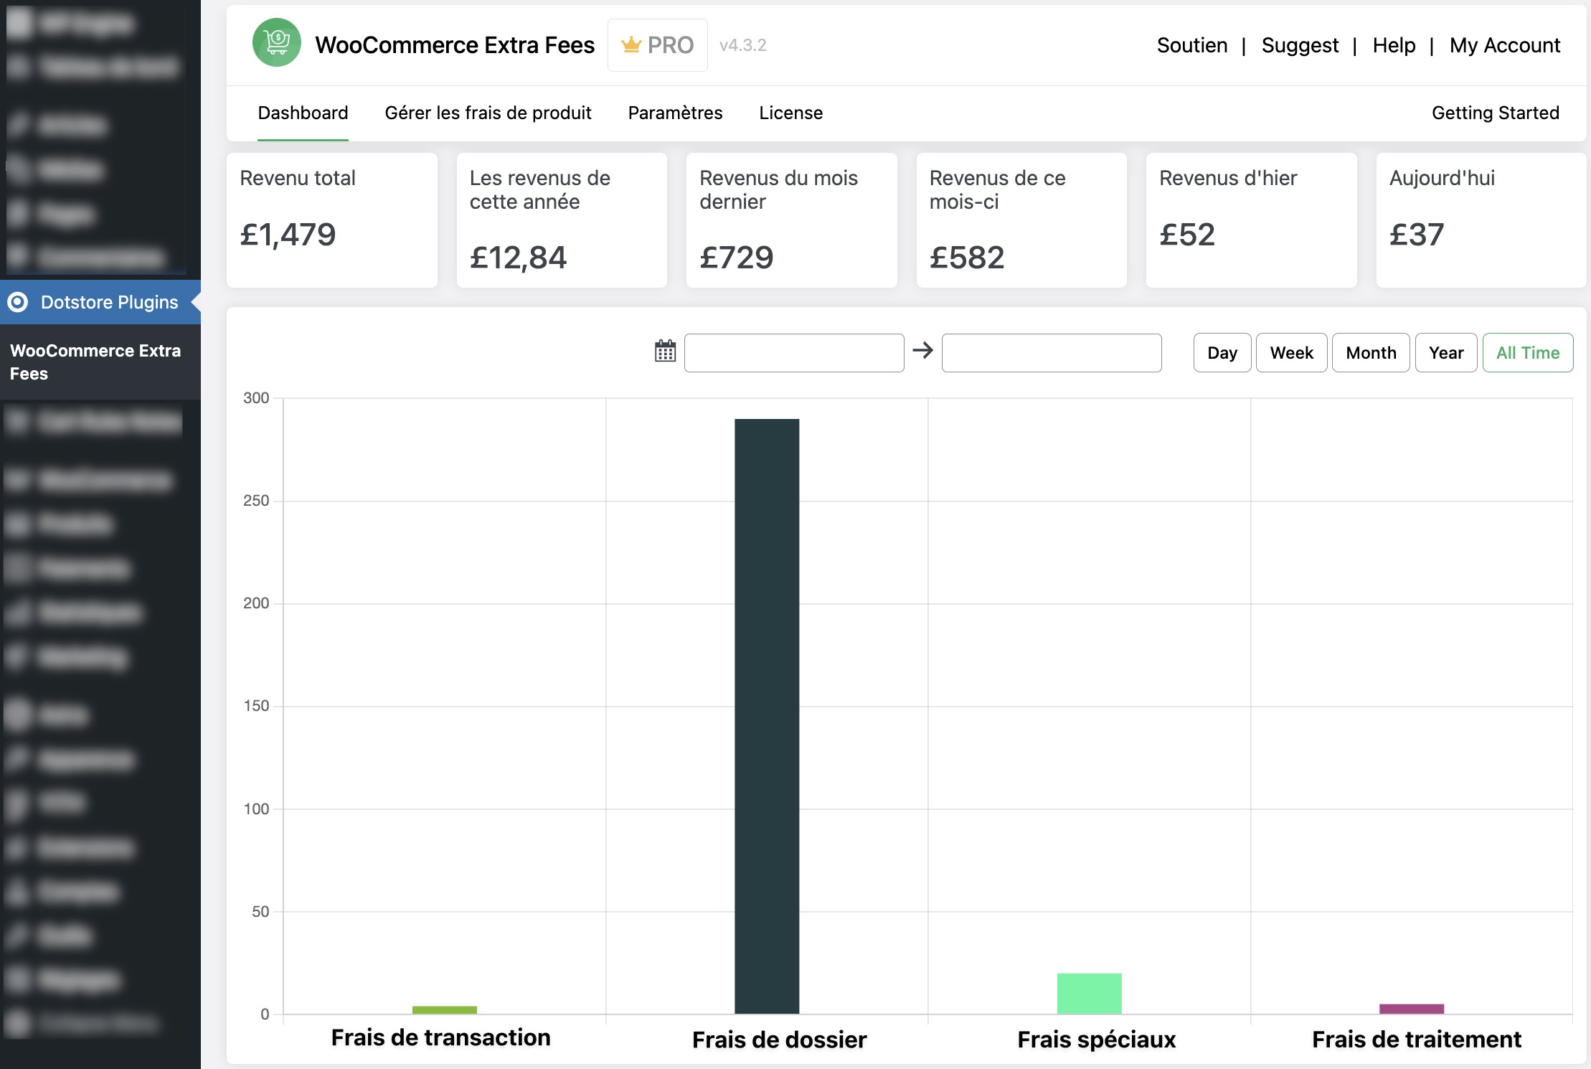Click the Soutien link
1591x1069 pixels.
click(1191, 45)
